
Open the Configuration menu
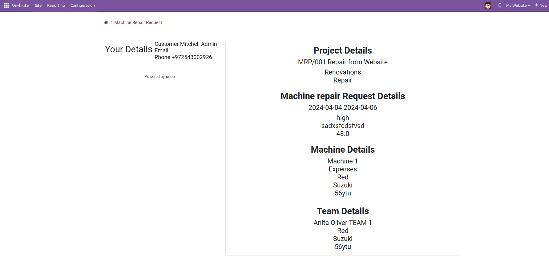tap(83, 6)
